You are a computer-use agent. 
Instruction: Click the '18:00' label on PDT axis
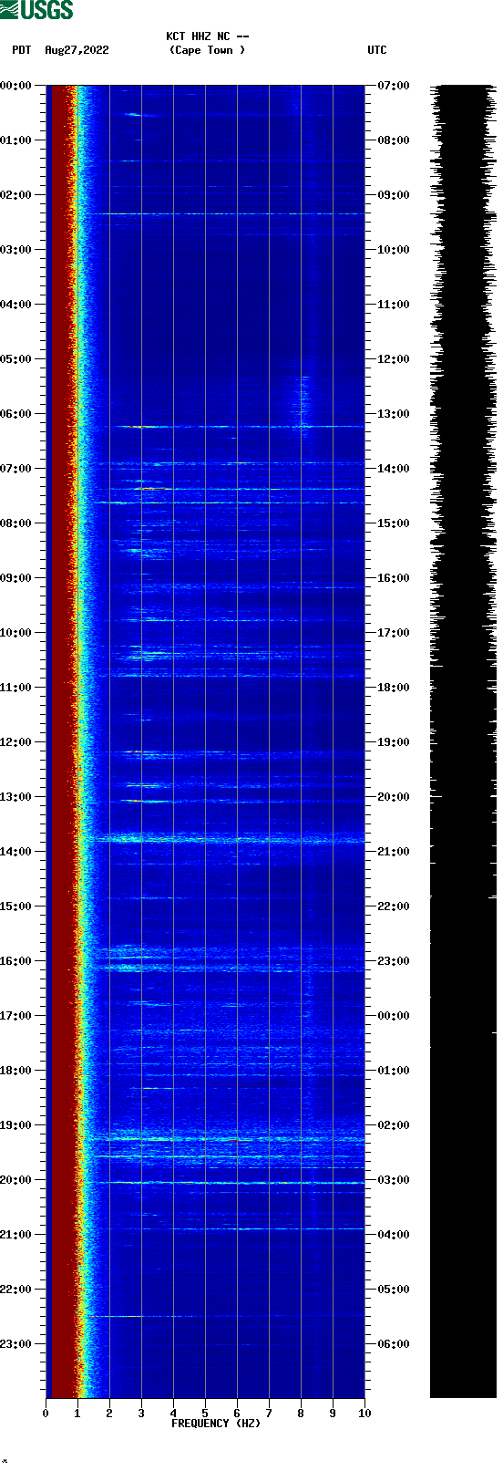point(16,1071)
